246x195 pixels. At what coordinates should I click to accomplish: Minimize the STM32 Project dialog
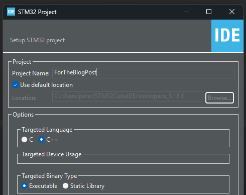(x=186, y=12)
